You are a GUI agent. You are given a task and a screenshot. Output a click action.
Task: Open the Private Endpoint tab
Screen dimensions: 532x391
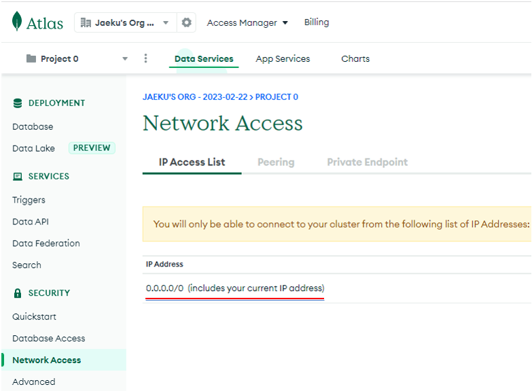(367, 162)
